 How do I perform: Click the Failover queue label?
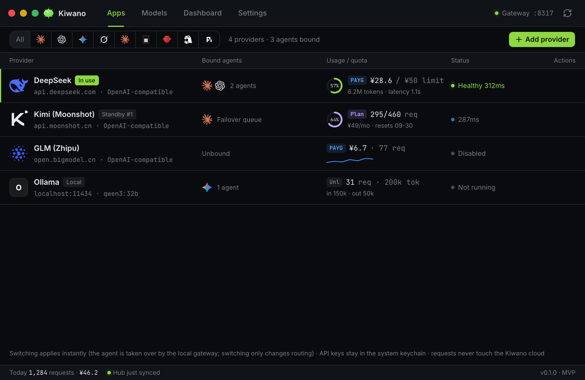coord(239,120)
